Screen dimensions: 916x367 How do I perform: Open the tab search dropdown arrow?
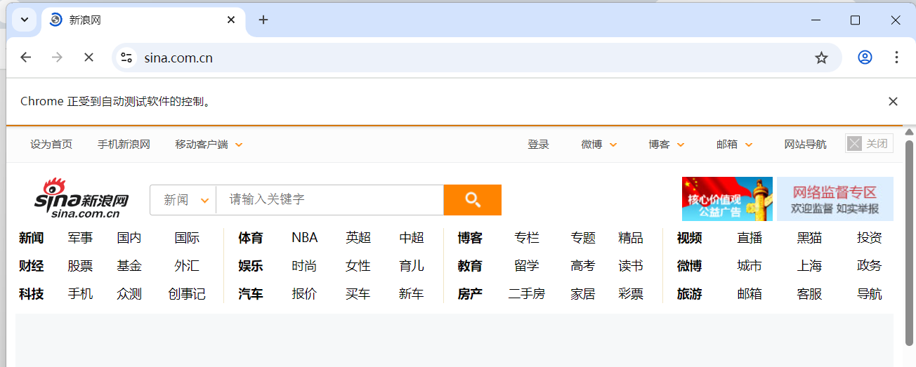[x=25, y=20]
